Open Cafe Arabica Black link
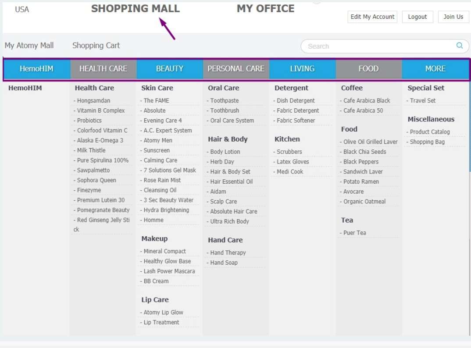Image resolution: width=471 pixels, height=348 pixels. click(x=367, y=100)
